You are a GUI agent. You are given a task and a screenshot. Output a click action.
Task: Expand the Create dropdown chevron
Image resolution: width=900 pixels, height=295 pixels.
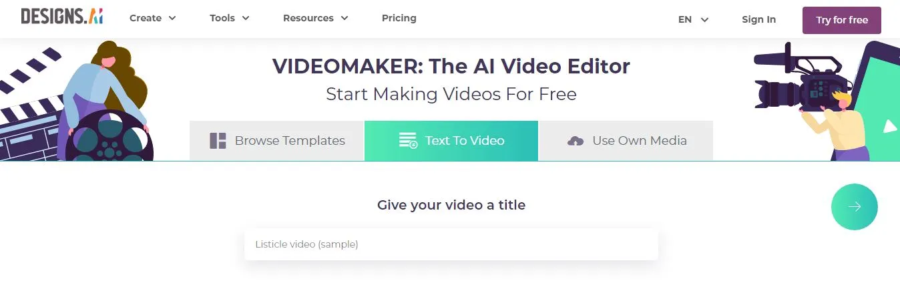pos(172,19)
